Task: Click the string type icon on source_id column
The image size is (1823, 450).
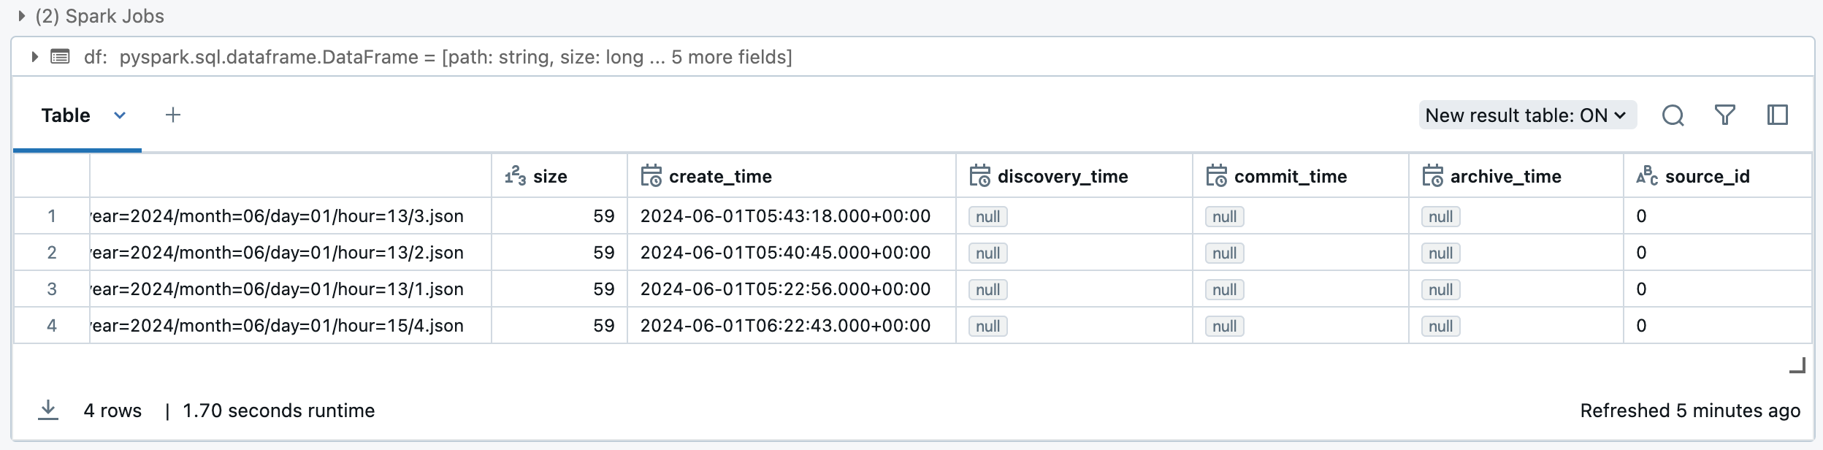Action: (x=1646, y=175)
